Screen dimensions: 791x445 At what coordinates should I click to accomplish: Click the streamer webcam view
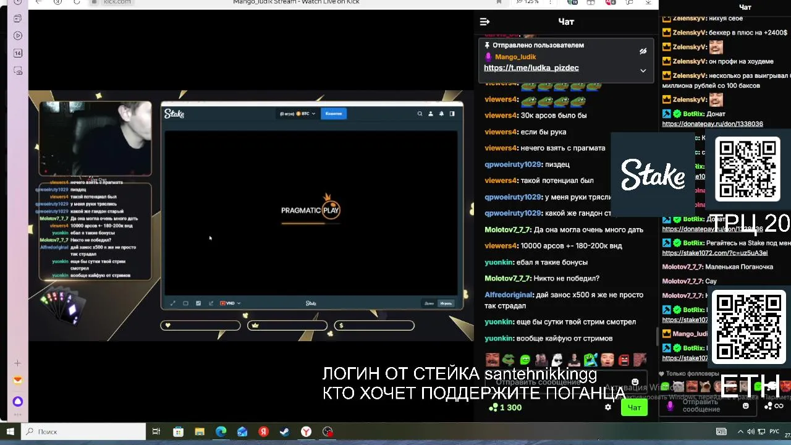tap(95, 139)
